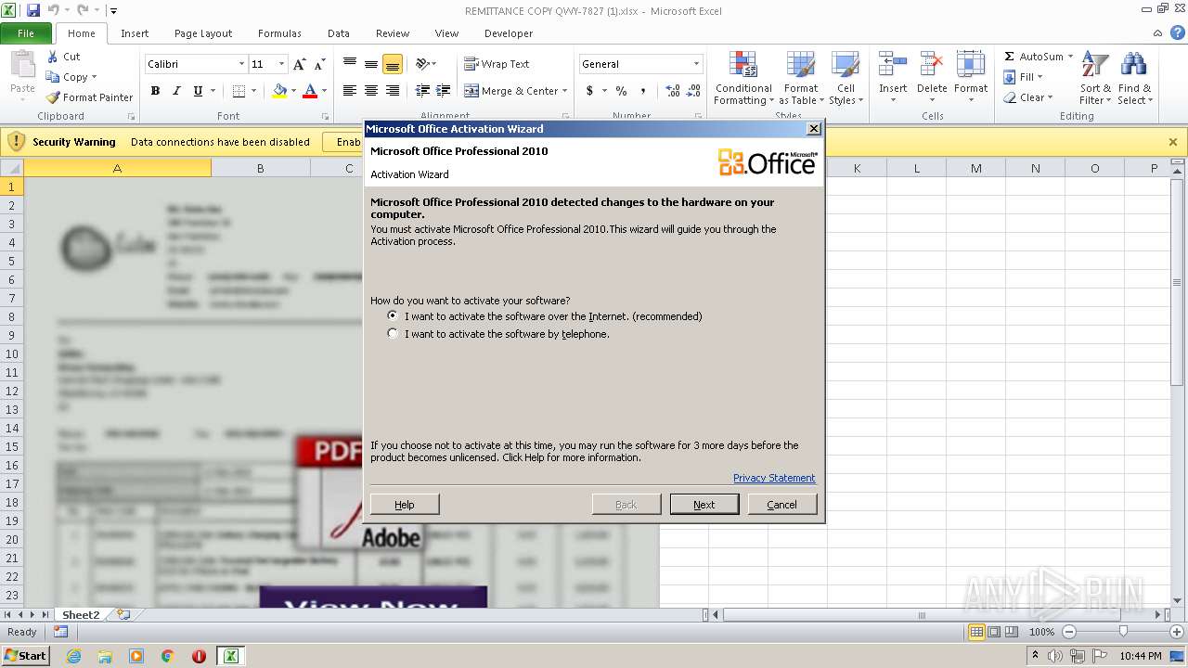Dismiss the Security Warning bar
This screenshot has height=668, width=1188.
coord(1173,142)
